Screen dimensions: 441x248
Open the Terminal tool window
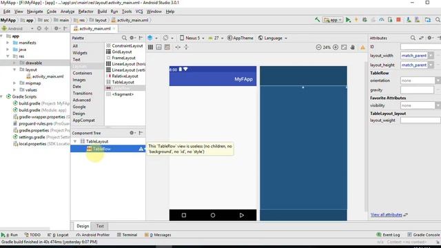pos(127,235)
